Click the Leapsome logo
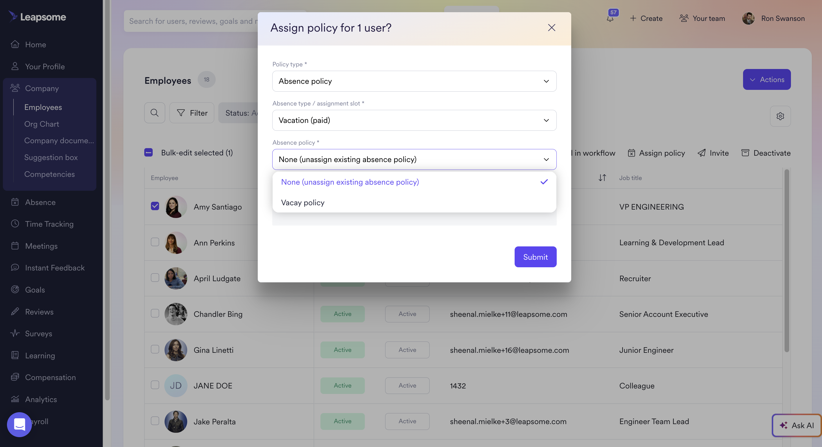 [x=37, y=17]
